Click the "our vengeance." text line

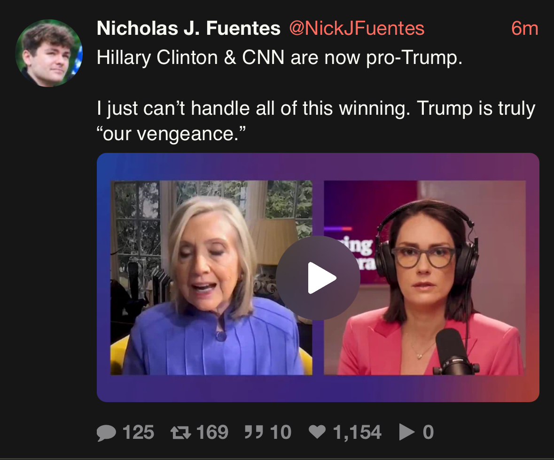171,134
